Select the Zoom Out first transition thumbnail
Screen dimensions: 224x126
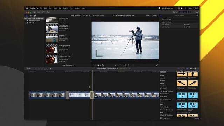(x=182, y=105)
